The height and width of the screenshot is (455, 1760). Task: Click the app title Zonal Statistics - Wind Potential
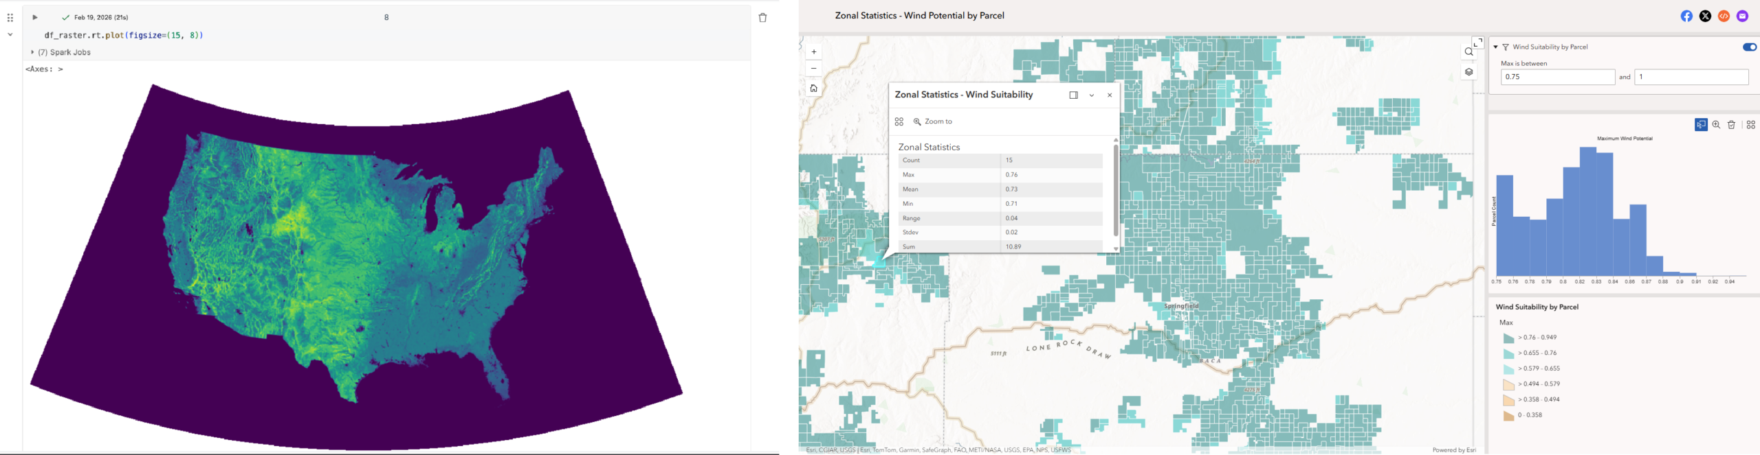point(919,16)
